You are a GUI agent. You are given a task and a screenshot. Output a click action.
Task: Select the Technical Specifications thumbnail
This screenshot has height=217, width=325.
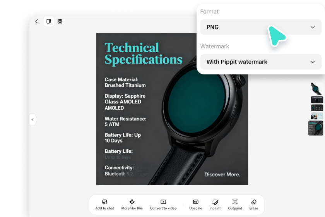click(x=316, y=128)
